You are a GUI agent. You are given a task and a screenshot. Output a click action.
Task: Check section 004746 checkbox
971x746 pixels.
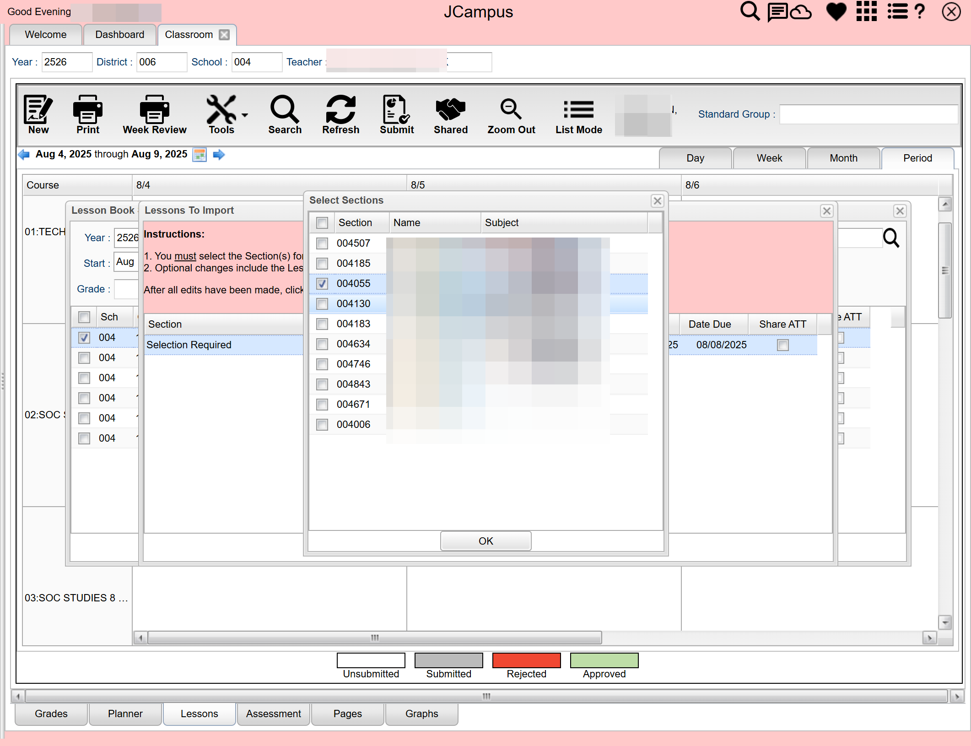pyautogui.click(x=322, y=364)
